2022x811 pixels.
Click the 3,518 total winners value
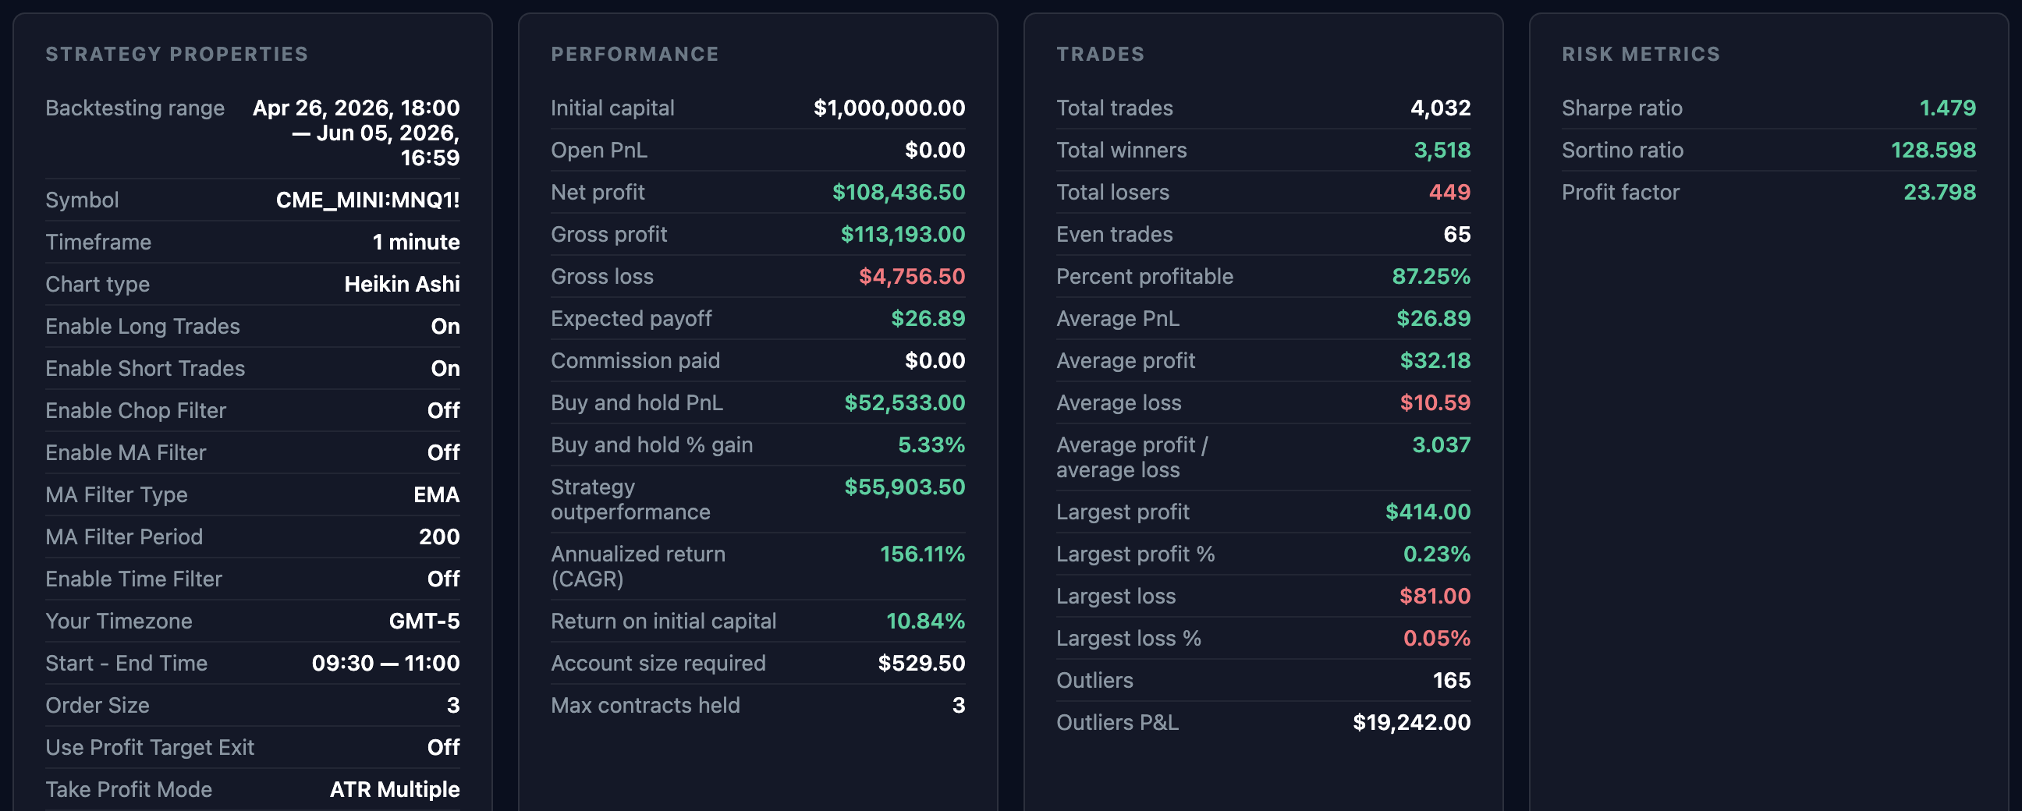click(x=1442, y=150)
